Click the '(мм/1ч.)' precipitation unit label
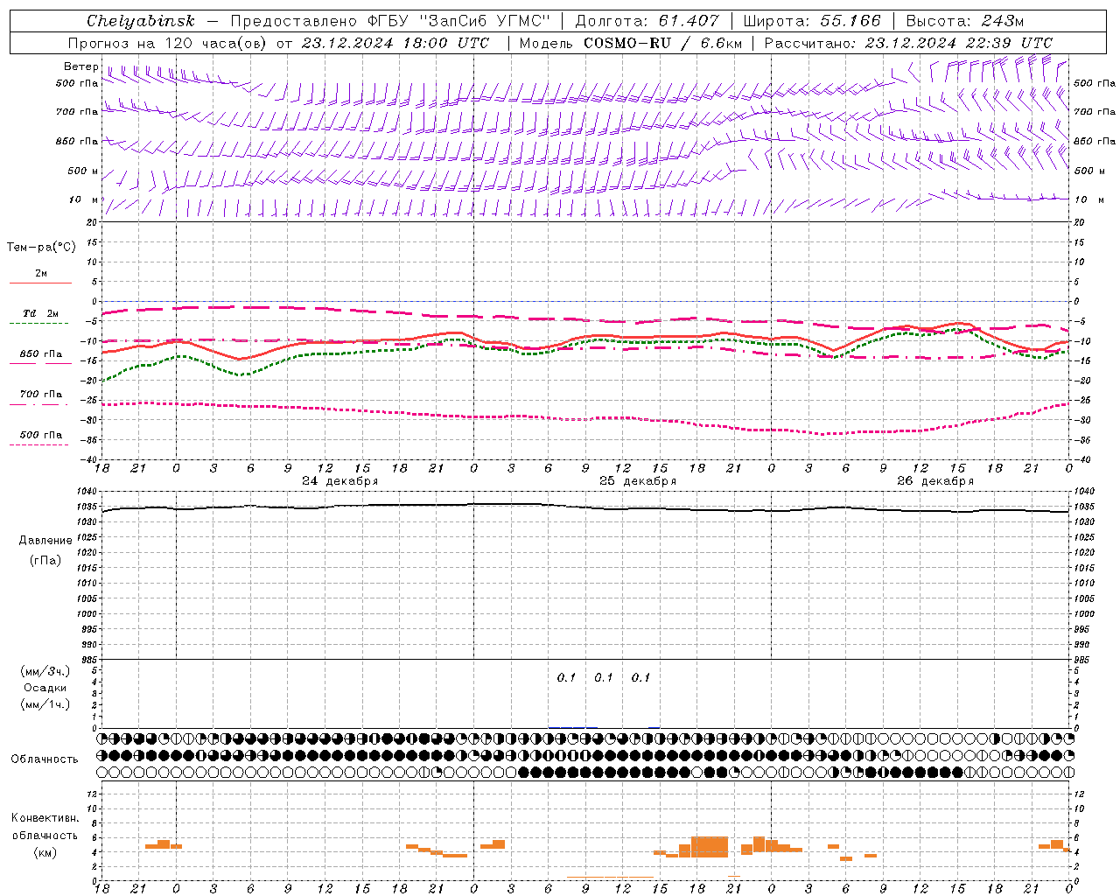Screen dimensions: 1120x896 coord(45,704)
